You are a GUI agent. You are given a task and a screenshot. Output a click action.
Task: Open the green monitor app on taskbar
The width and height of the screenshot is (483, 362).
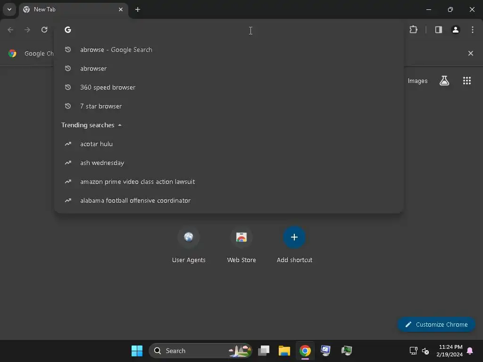(x=347, y=351)
